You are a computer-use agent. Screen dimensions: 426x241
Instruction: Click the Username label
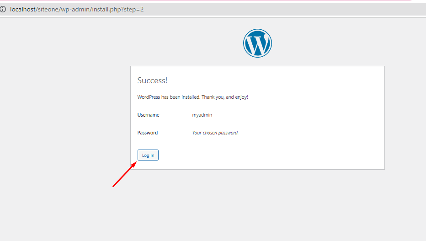pos(149,115)
